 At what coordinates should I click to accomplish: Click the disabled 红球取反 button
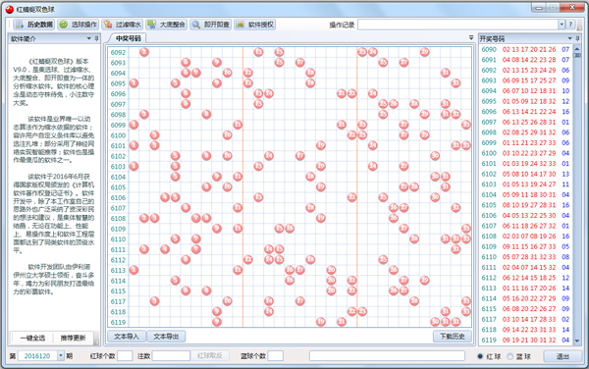[x=210, y=356]
